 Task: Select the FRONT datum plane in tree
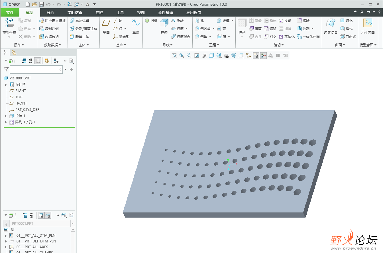[21, 103]
